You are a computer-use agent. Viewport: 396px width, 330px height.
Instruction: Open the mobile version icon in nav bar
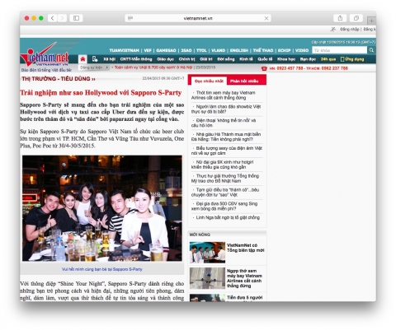[x=95, y=59]
